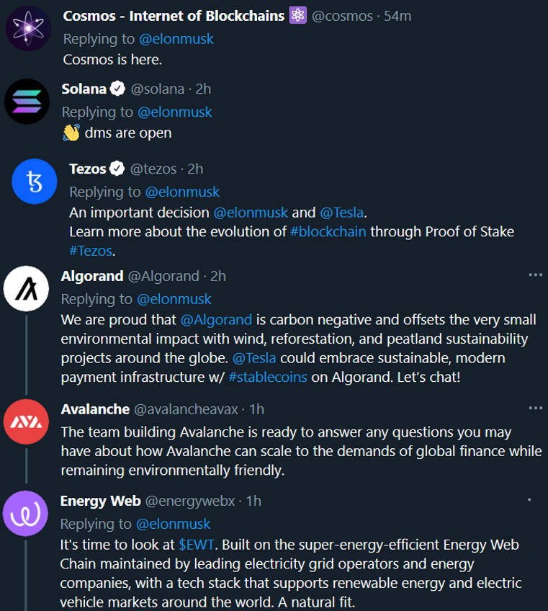
Task: Open the #stablecoins hashtag link
Action: point(268,377)
